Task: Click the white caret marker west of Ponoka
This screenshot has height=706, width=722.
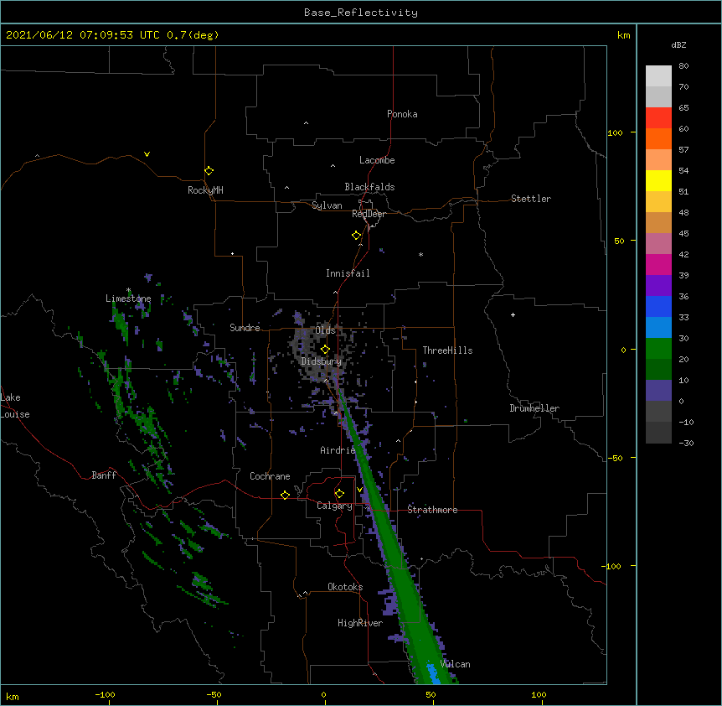Action: pyautogui.click(x=306, y=123)
